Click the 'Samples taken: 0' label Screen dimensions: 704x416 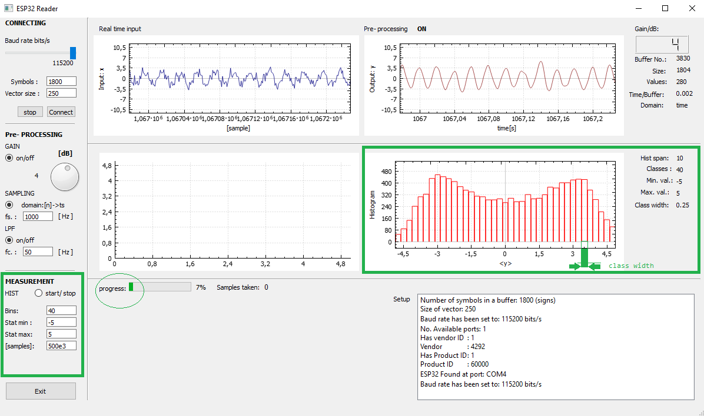point(243,287)
